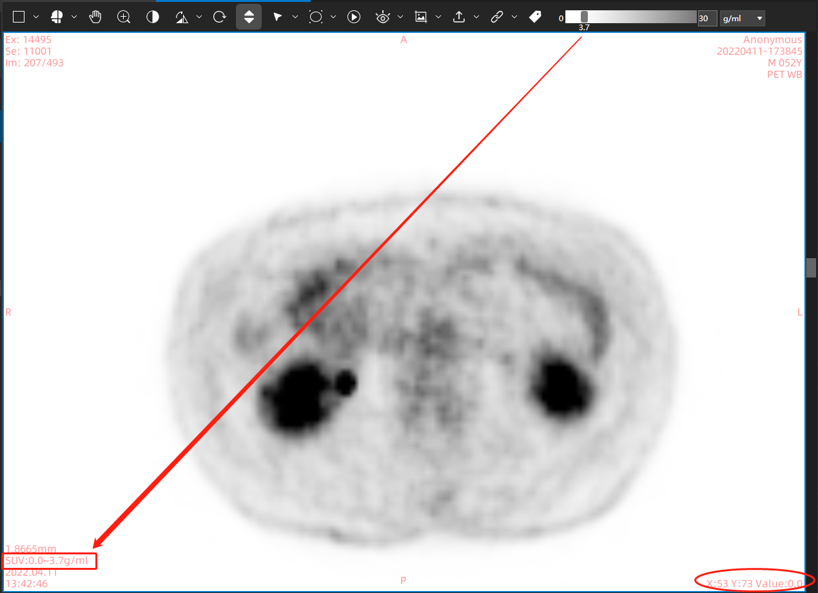
Task: Expand the layout square dropdown arrow
Action: [x=36, y=17]
